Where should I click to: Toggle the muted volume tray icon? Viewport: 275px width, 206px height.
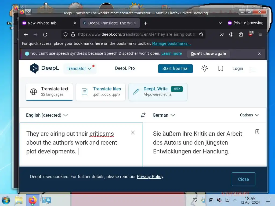[x=219, y=200]
